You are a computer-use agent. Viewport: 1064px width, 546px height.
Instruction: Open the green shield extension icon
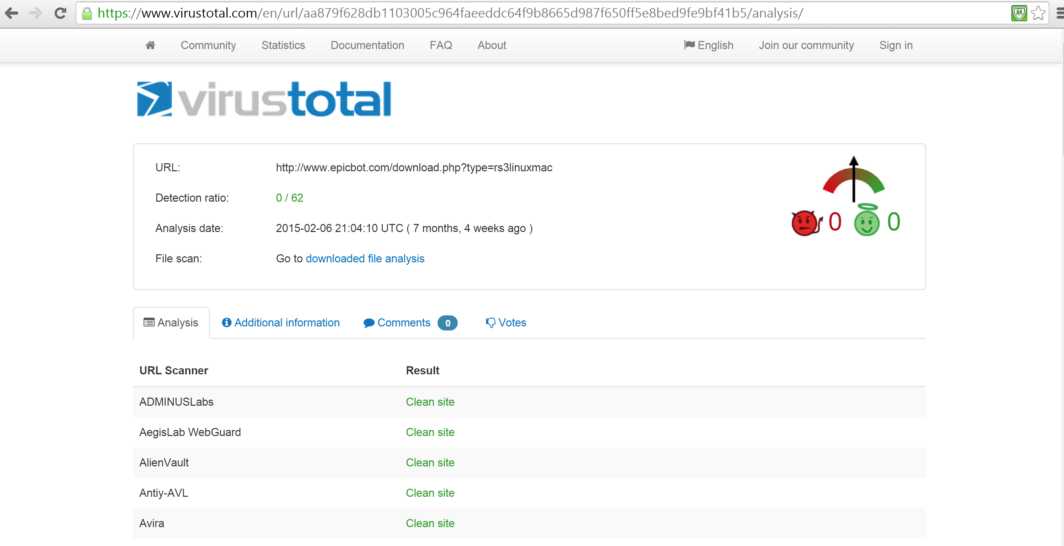tap(1018, 13)
